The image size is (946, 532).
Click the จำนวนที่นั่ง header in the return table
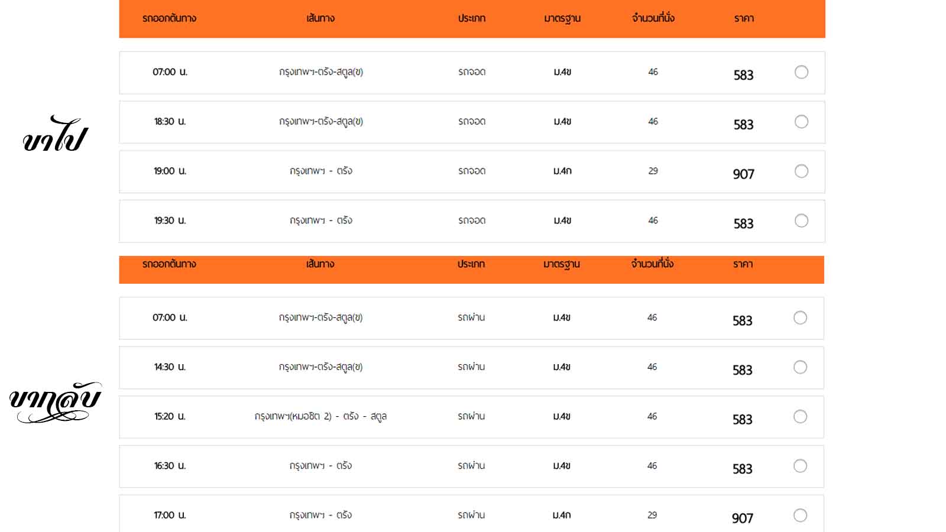(x=652, y=264)
